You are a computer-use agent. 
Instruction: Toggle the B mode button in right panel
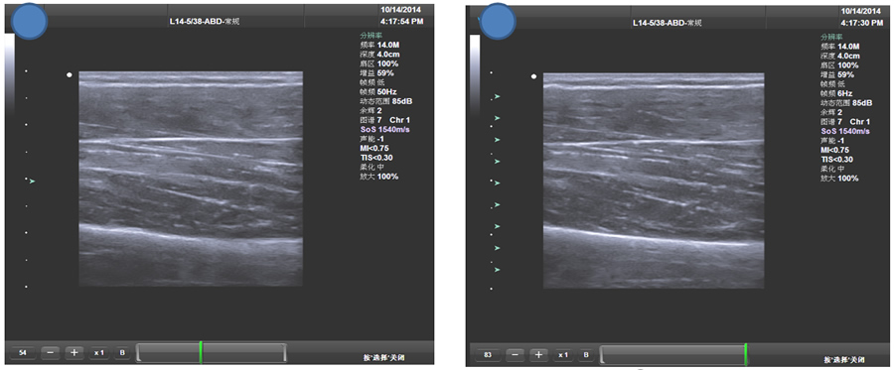(x=585, y=355)
